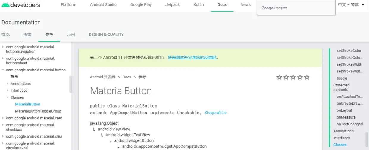Switch to the 参考 documentation tab
Image resolution: width=369 pixels, height=150 pixels.
[49, 34]
